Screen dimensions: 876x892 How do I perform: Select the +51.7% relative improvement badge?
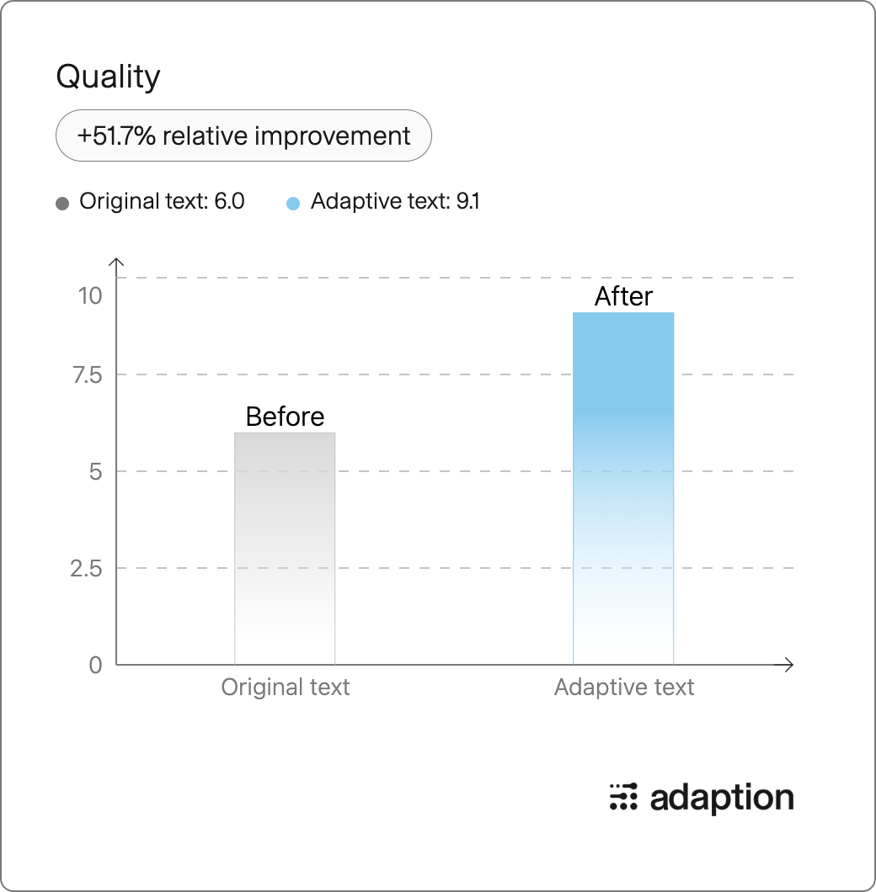243,135
